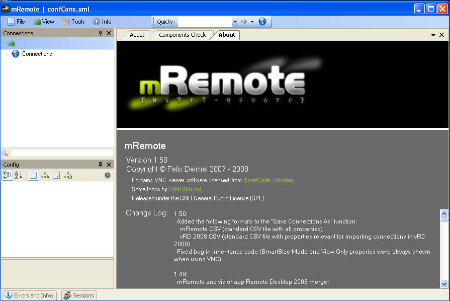The image size is (450, 301).
Task: Open the Tools menu
Action: 73,22
